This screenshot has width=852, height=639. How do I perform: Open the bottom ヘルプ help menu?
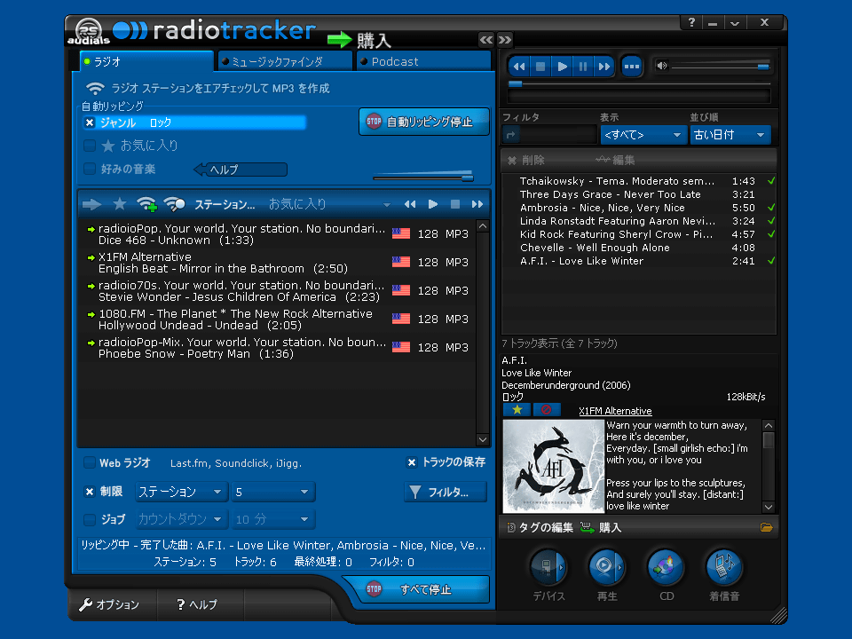pos(198,604)
